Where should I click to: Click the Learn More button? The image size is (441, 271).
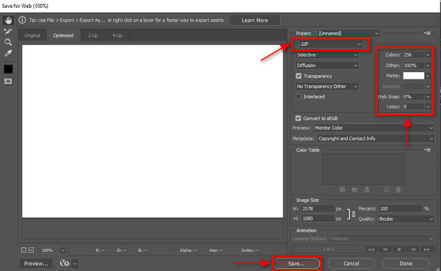(x=255, y=20)
